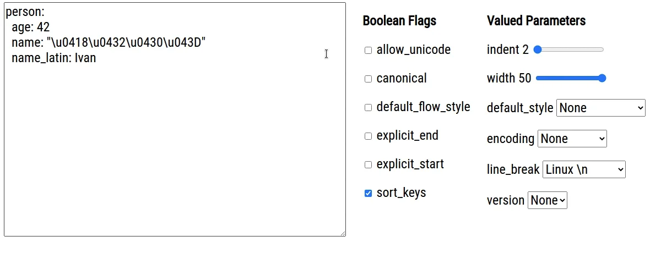This screenshot has height=264, width=661.
Task: Enable the allow_unicode checkbox
Action: (368, 51)
